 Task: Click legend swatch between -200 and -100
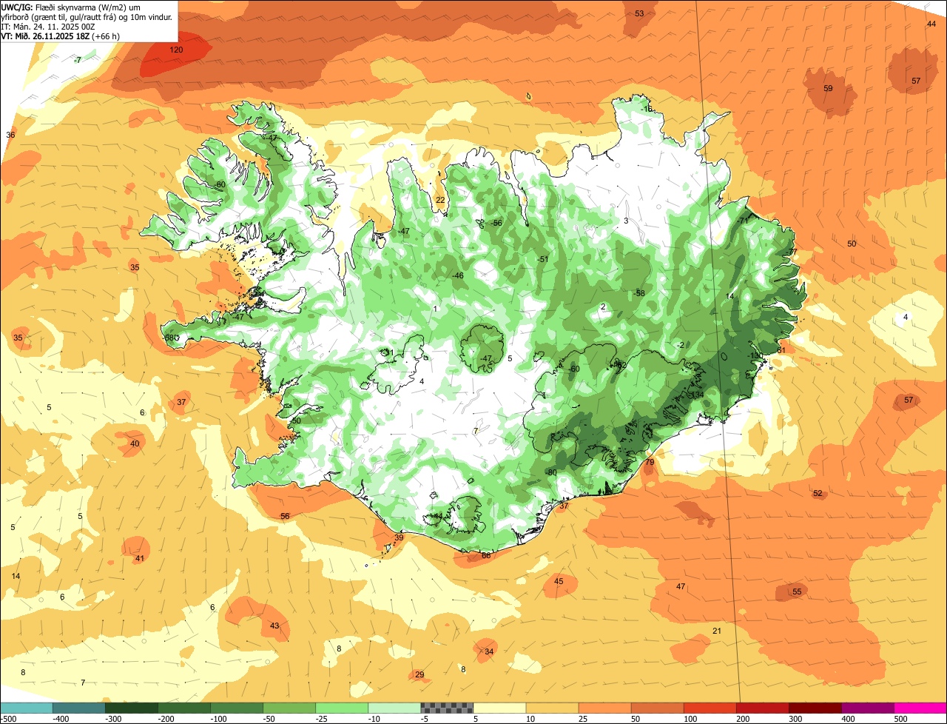(183, 708)
